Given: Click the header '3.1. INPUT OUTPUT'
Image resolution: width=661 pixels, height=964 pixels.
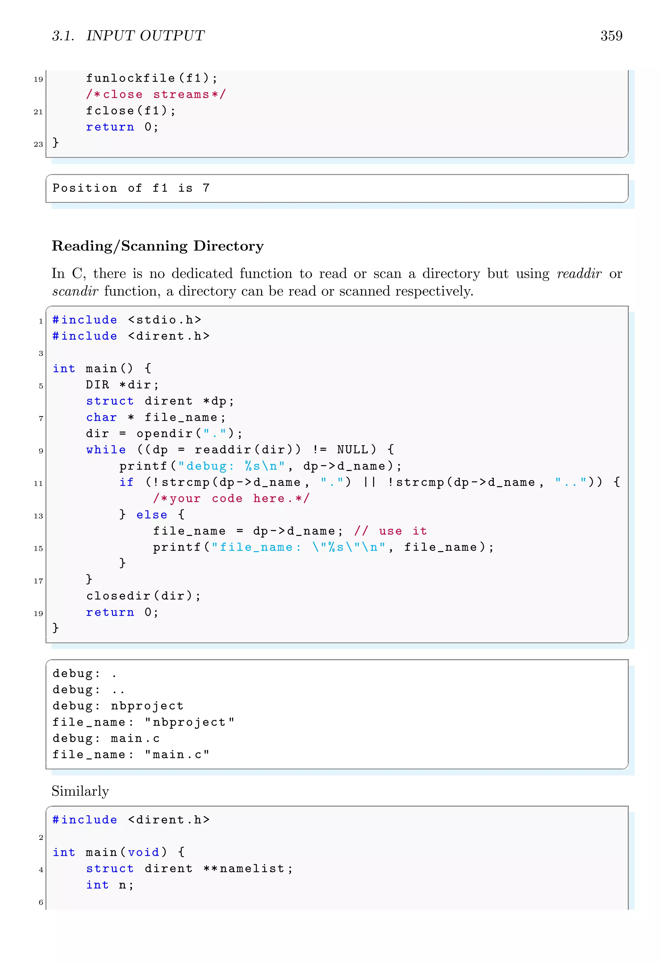Looking at the screenshot, I should [x=128, y=36].
